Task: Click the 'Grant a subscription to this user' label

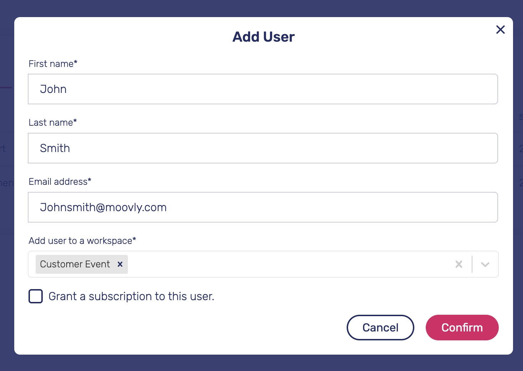Action: coord(131,296)
